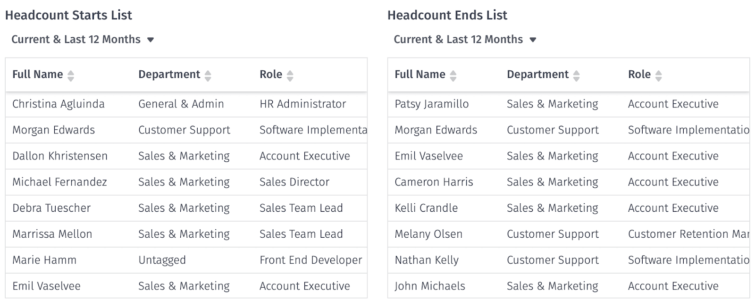Click the Headcount Starts List title
Viewport: 755px width, 300px height.
[x=68, y=15]
